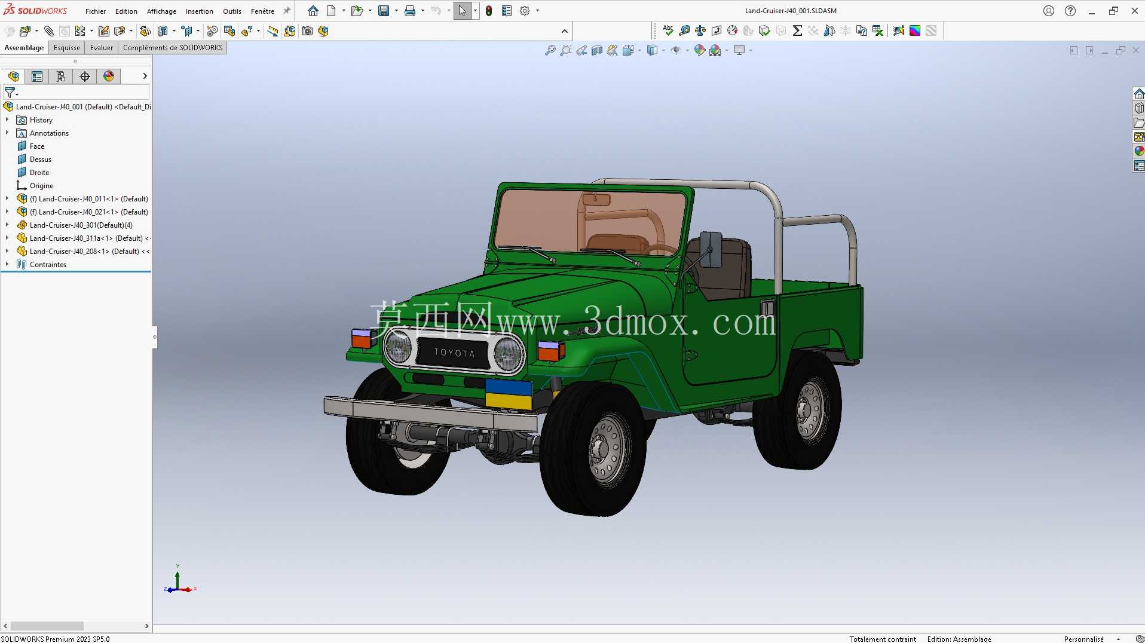Click the camera Take Snapshot icon

pyautogui.click(x=307, y=31)
